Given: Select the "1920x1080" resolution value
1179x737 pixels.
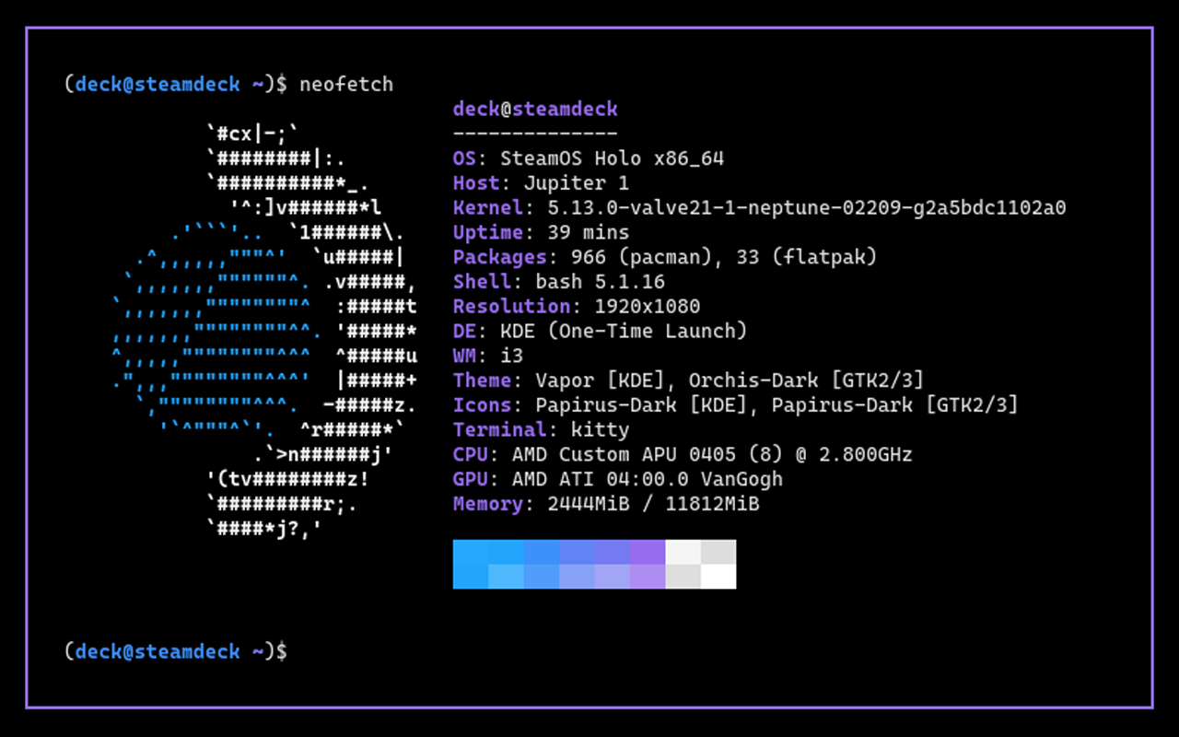Looking at the screenshot, I should pyautogui.click(x=648, y=307).
